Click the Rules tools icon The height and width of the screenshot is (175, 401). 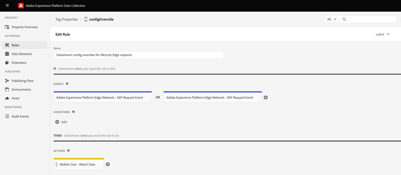pyautogui.click(x=7, y=45)
